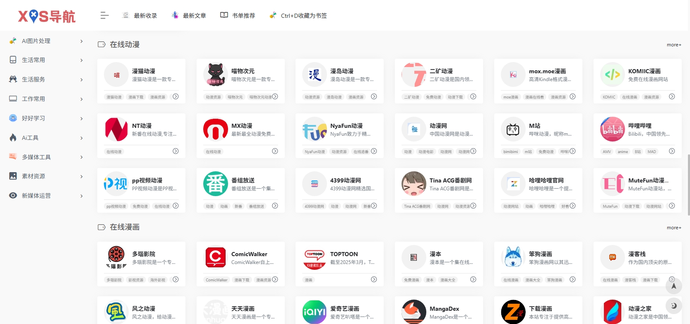Open the 漫本 card
The image size is (690, 324).
(439, 264)
